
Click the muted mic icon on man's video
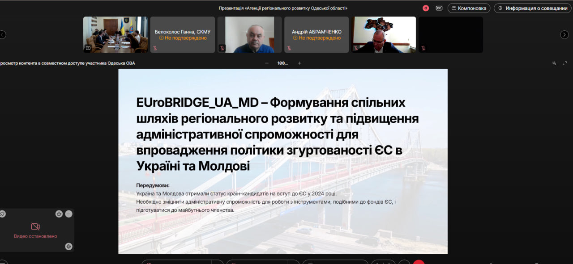pyautogui.click(x=222, y=48)
